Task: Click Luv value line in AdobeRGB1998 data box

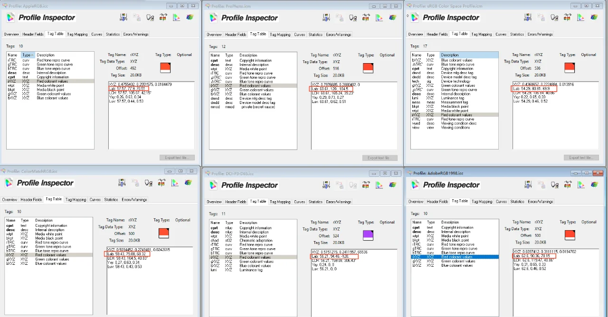Action: pyautogui.click(x=530, y=269)
